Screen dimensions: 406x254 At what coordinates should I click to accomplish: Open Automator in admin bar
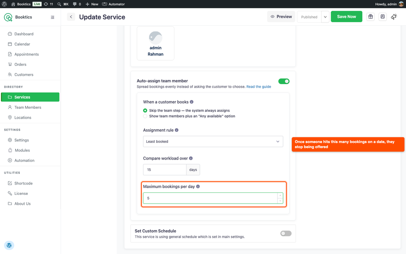point(113,4)
